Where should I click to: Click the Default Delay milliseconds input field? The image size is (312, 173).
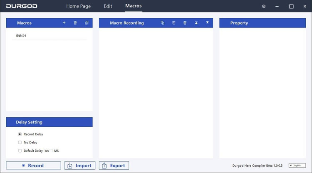point(48,151)
